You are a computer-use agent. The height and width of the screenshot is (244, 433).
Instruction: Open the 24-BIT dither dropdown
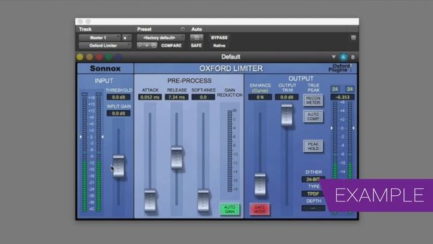tap(313, 179)
